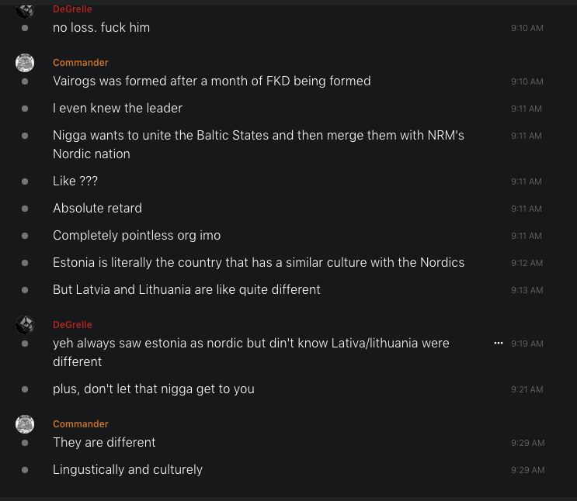Click the 9:21 AM timestamp

[x=527, y=389]
